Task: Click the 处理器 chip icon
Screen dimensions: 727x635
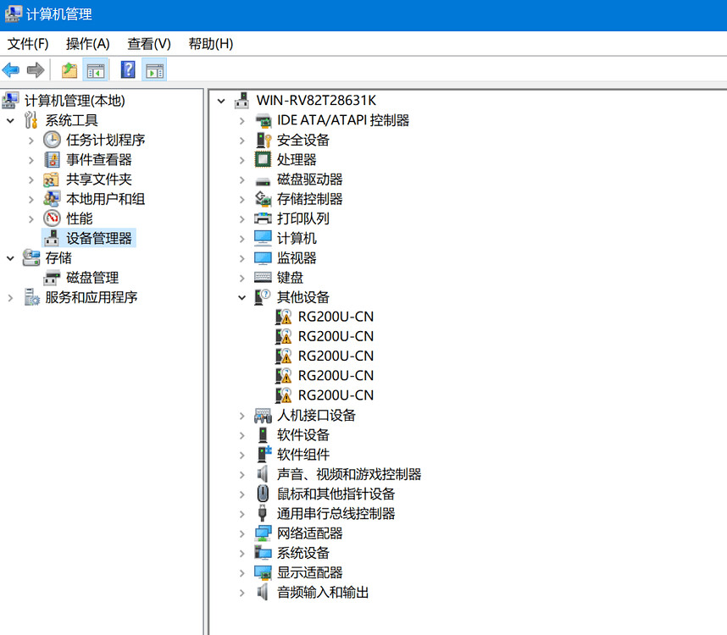Action: pyautogui.click(x=263, y=159)
